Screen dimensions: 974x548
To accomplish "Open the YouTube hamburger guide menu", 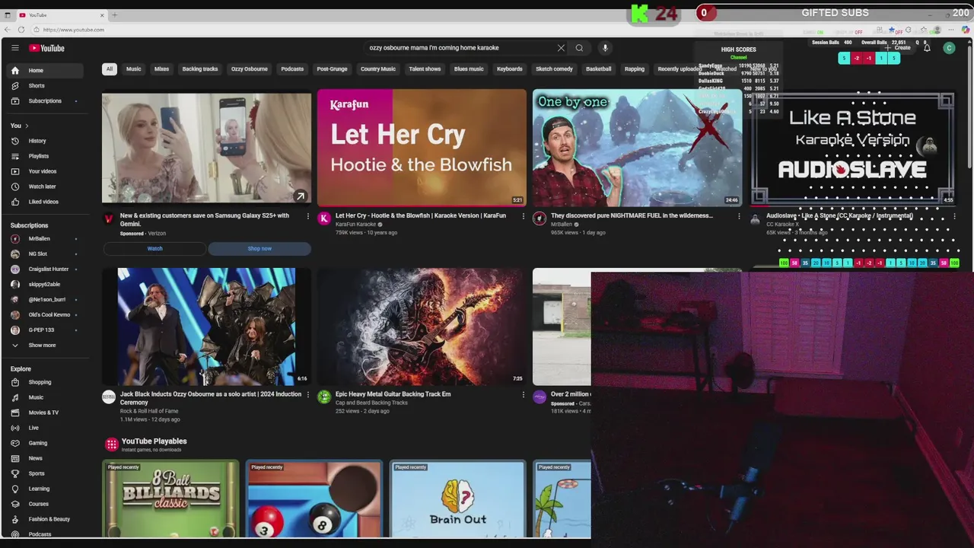I will pos(14,48).
